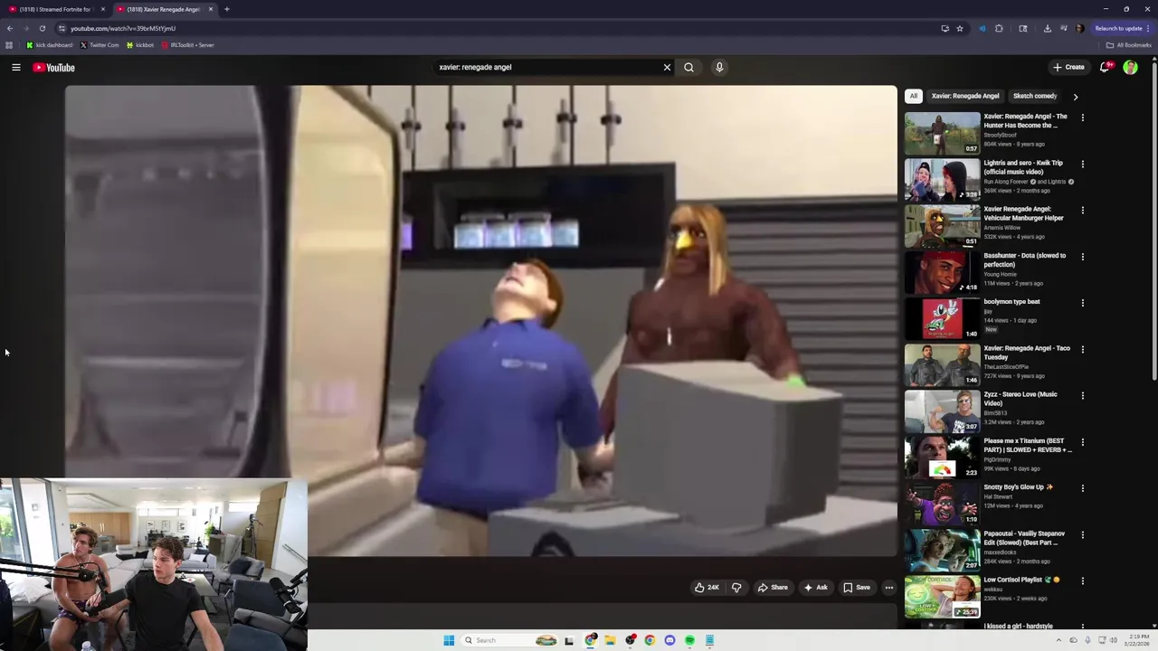
Task: Open options for Kwik Trip video
Action: click(1082, 164)
